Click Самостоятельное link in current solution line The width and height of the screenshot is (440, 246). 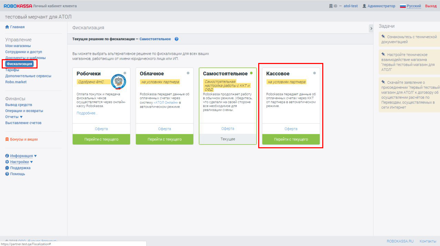155,39
